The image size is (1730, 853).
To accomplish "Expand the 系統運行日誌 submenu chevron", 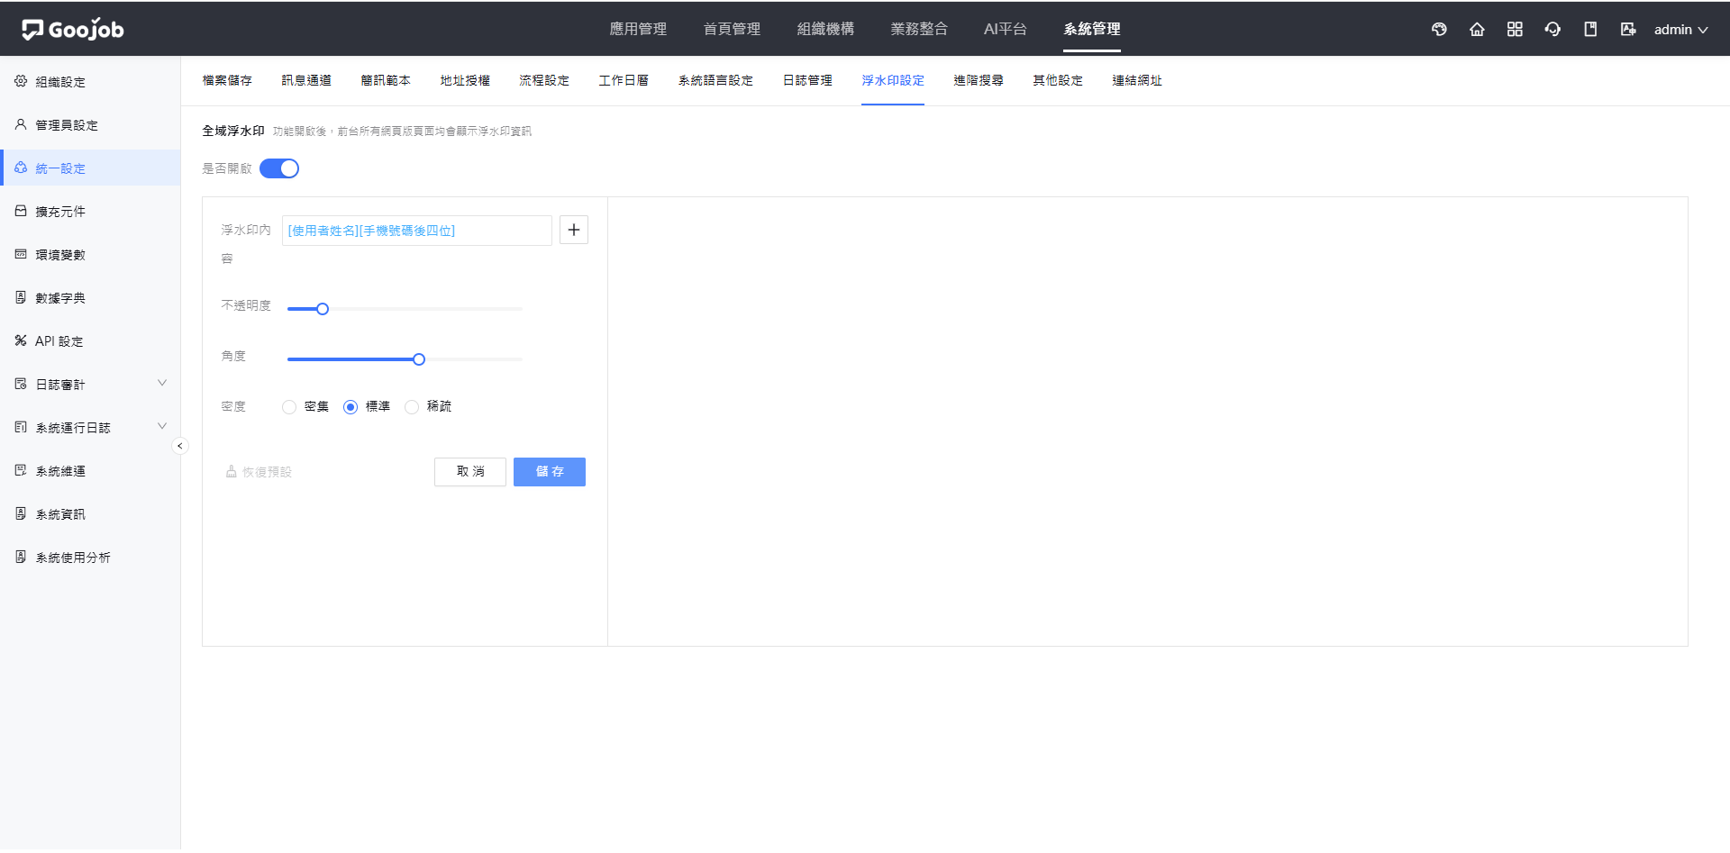I will [162, 426].
